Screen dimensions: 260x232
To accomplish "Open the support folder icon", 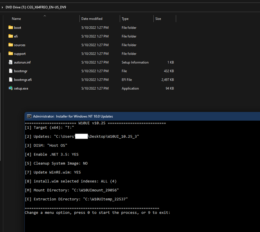I will click(11, 53).
